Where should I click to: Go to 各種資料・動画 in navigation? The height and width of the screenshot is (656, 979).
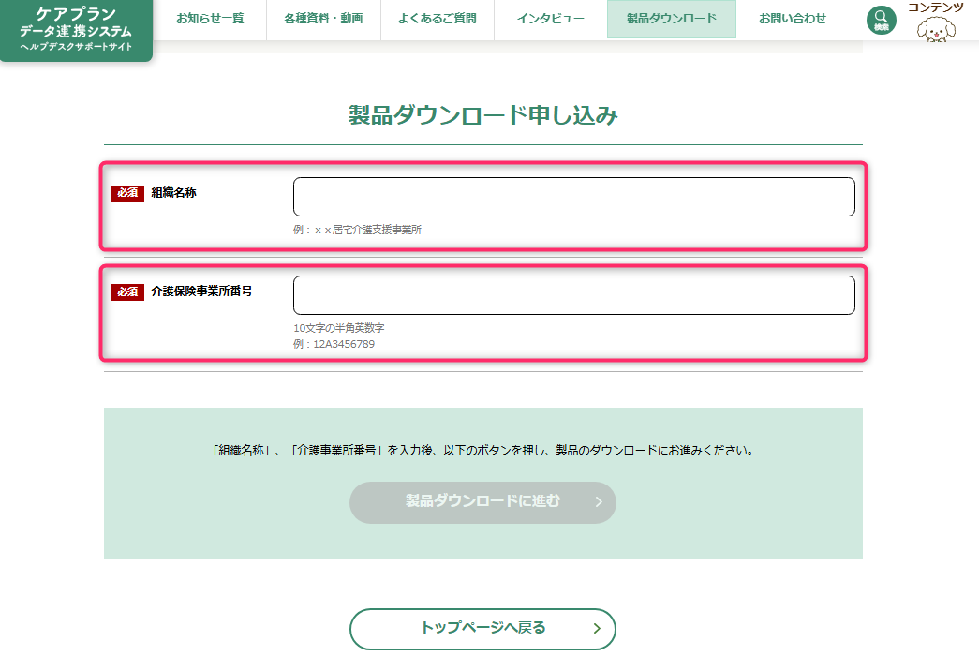(x=322, y=19)
